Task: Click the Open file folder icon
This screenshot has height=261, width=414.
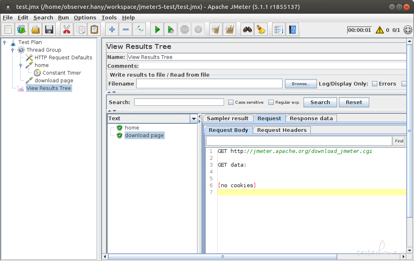Action: click(35, 29)
